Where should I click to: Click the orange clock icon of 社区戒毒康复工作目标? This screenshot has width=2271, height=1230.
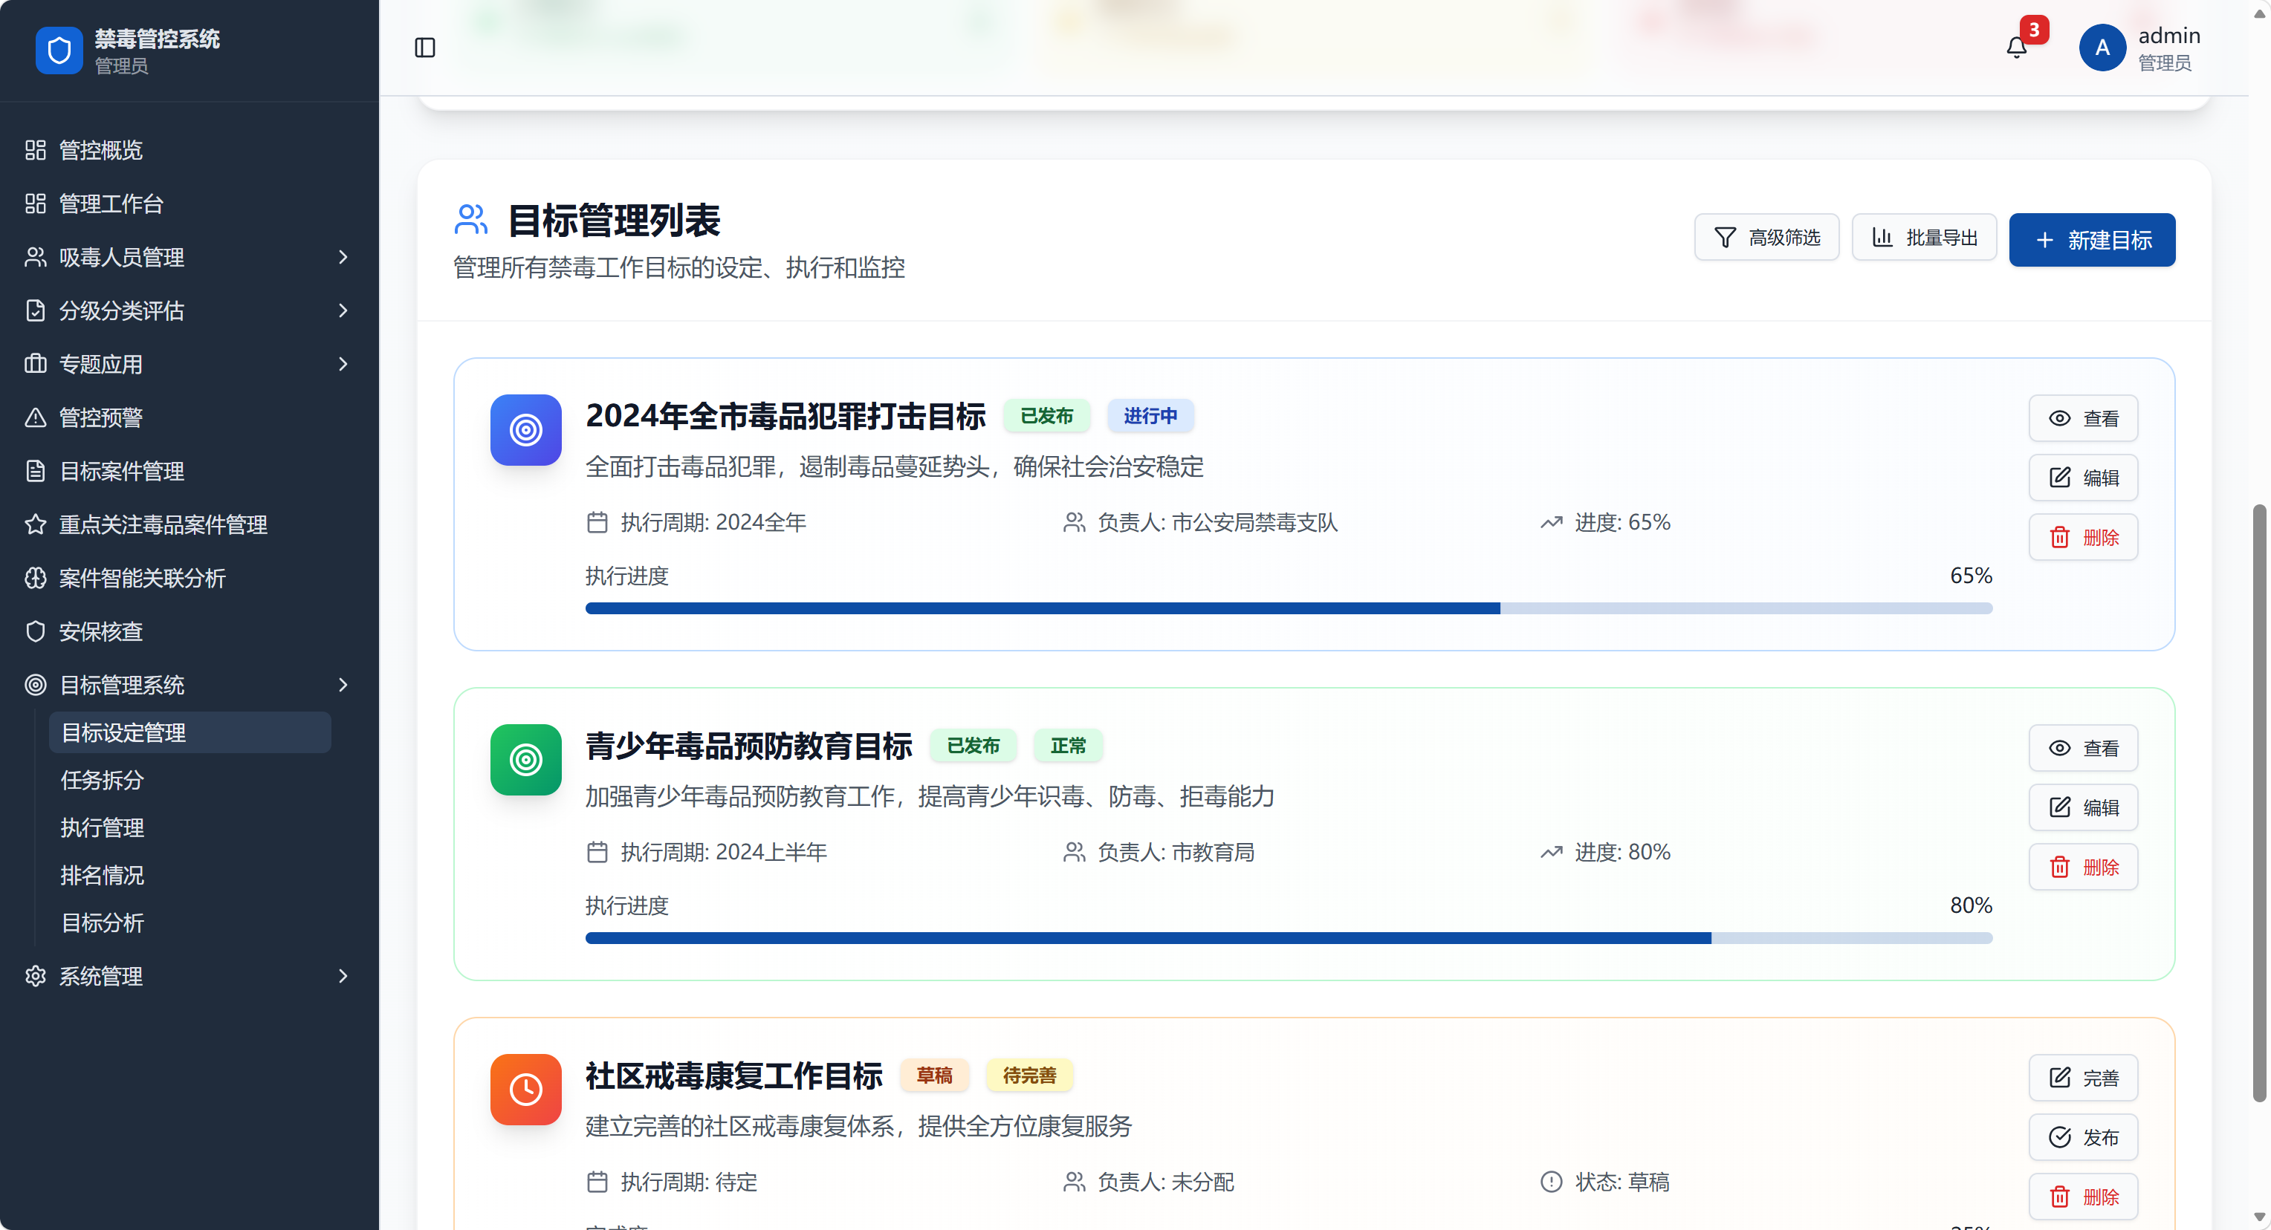[x=525, y=1089]
